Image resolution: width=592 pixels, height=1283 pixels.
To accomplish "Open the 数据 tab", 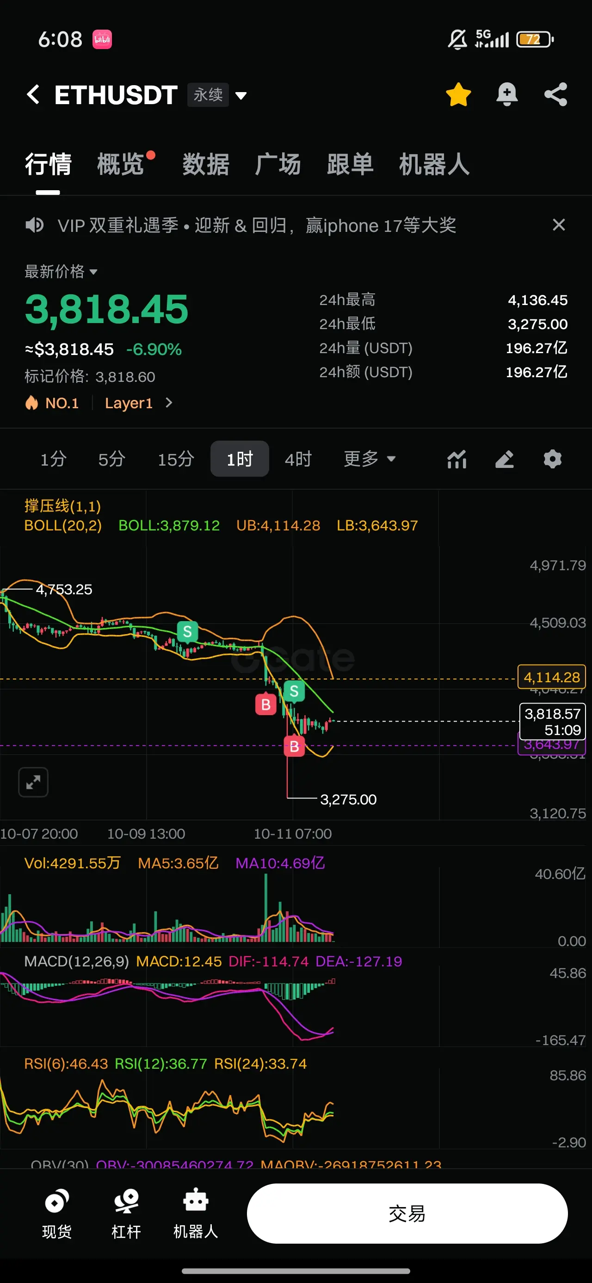I will pos(206,164).
